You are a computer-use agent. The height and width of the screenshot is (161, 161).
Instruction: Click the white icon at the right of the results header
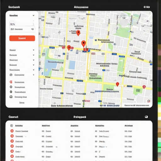(x=146, y=117)
